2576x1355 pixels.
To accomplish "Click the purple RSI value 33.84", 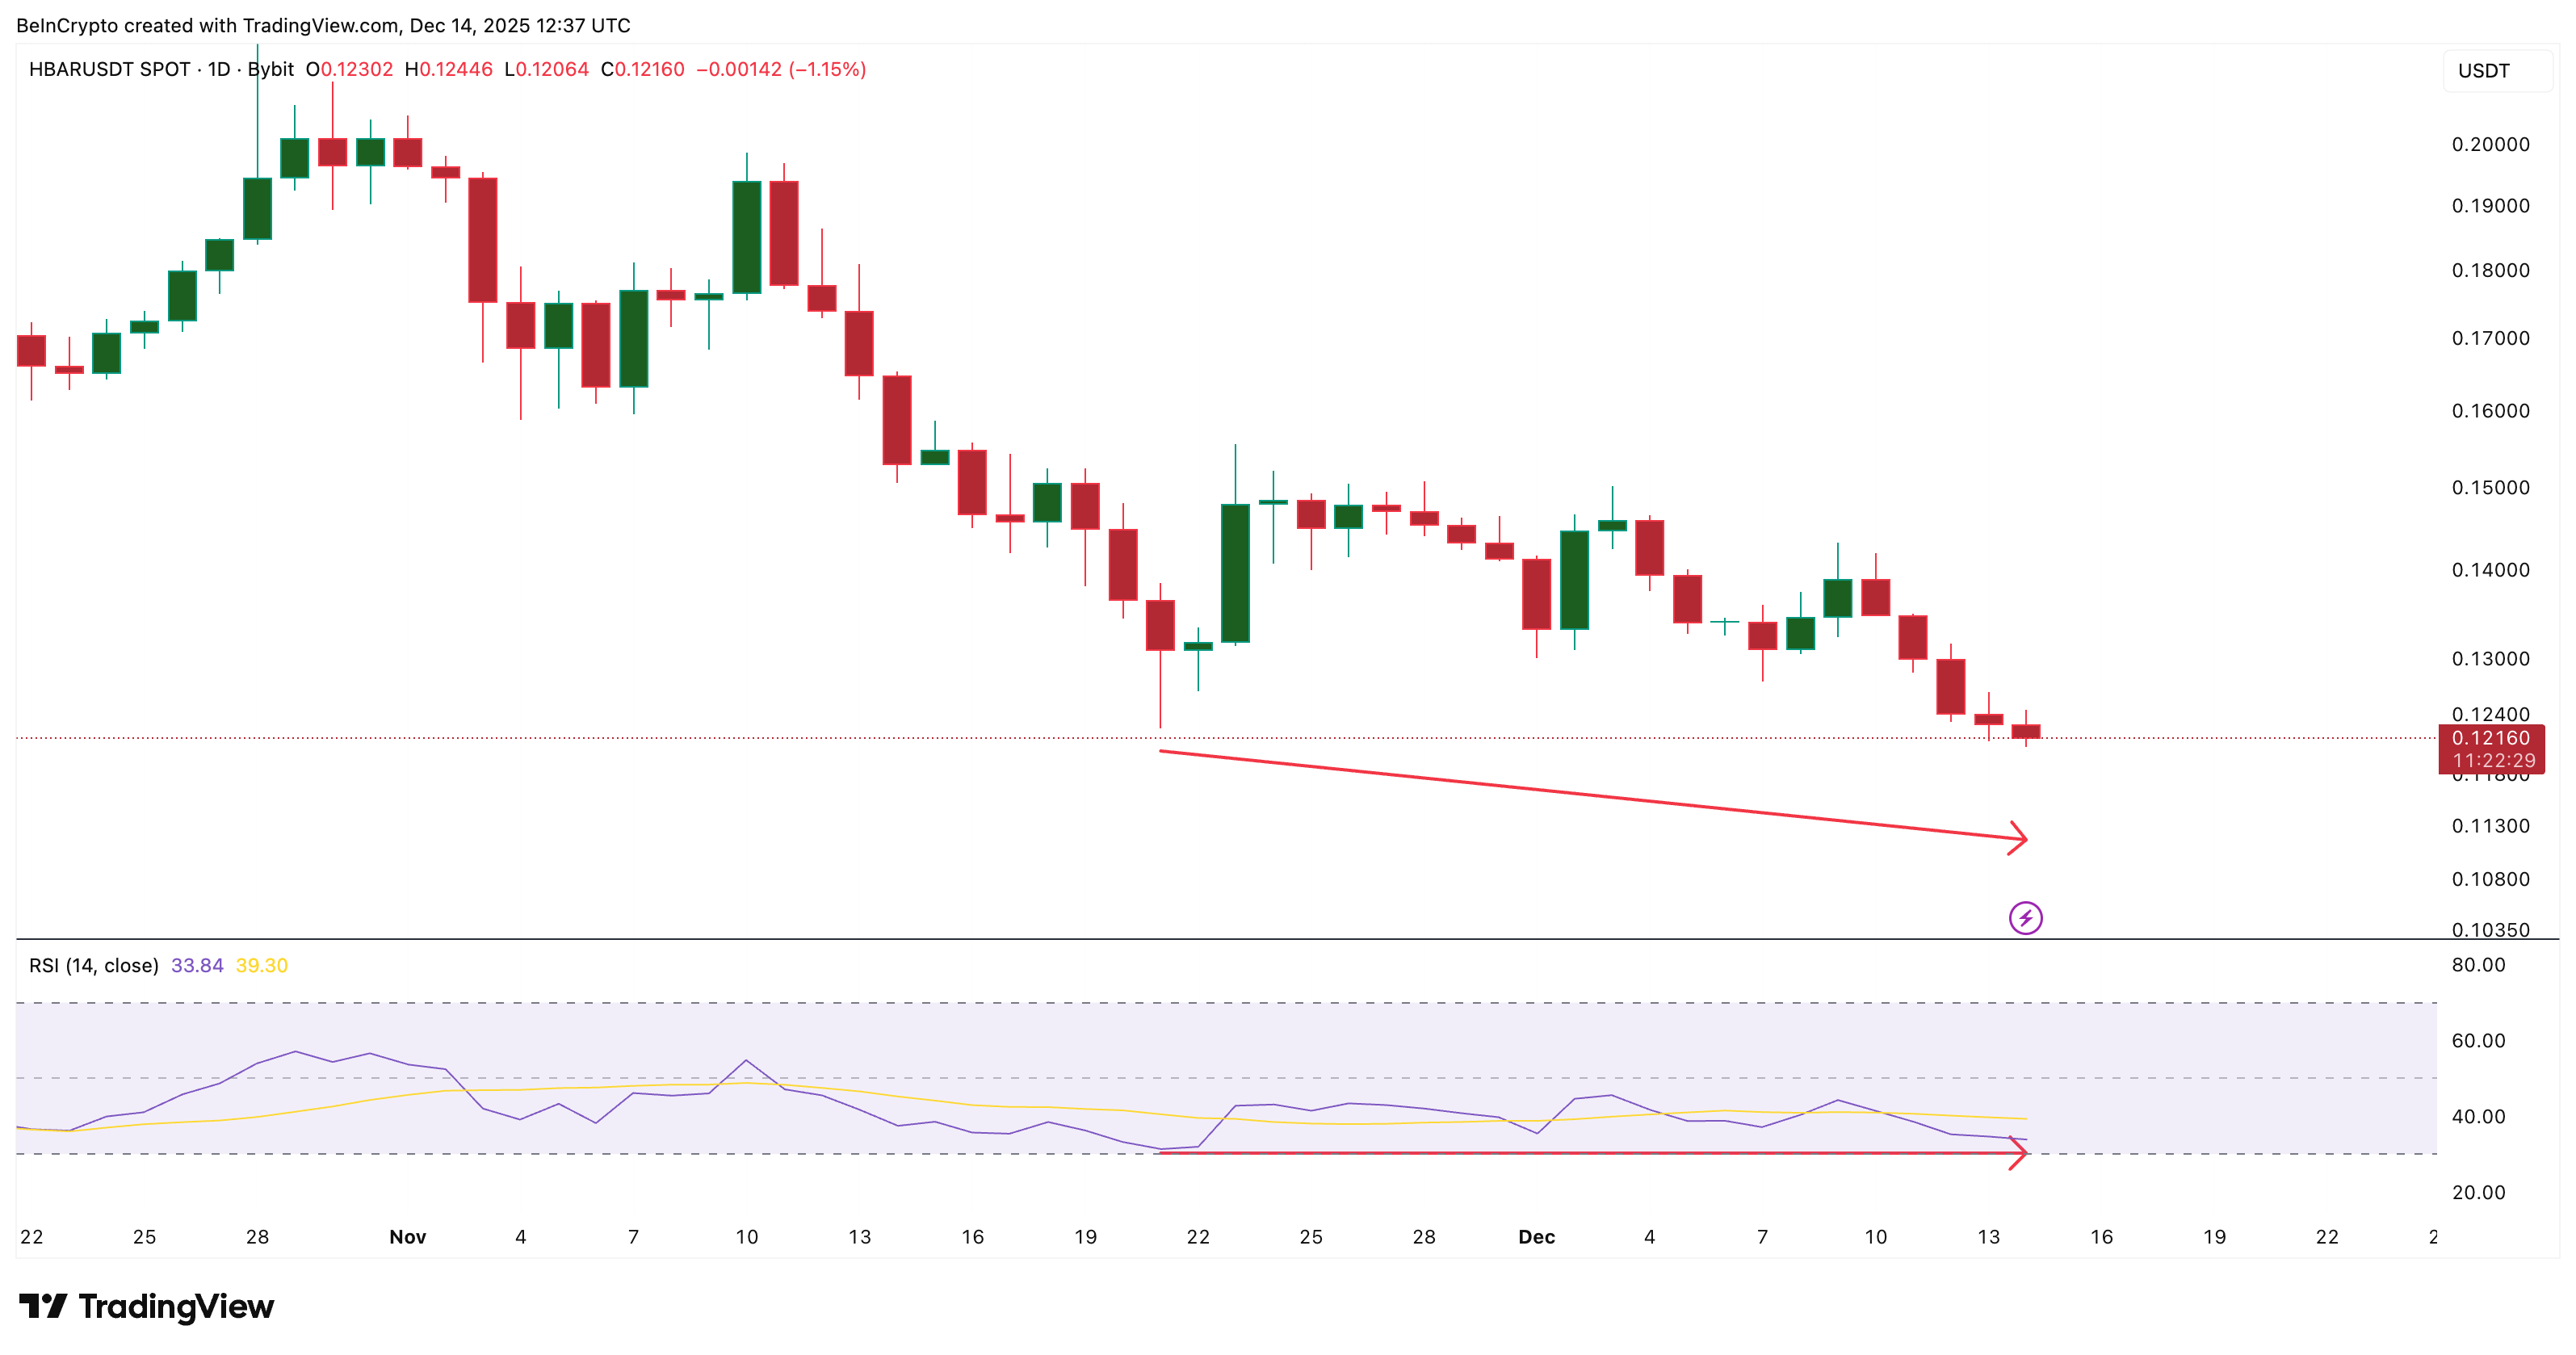I will [198, 966].
